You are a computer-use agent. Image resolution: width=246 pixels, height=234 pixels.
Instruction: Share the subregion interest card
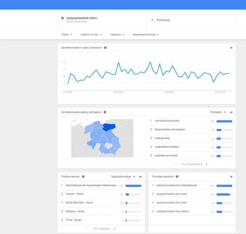(231, 112)
